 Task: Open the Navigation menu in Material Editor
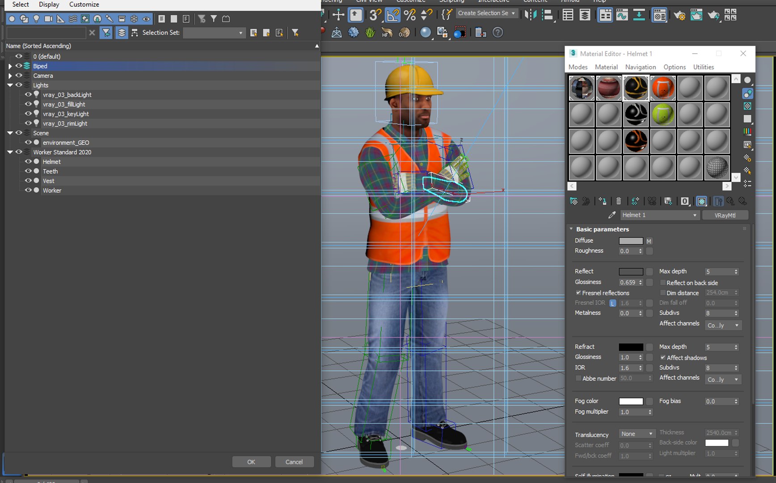coord(641,67)
